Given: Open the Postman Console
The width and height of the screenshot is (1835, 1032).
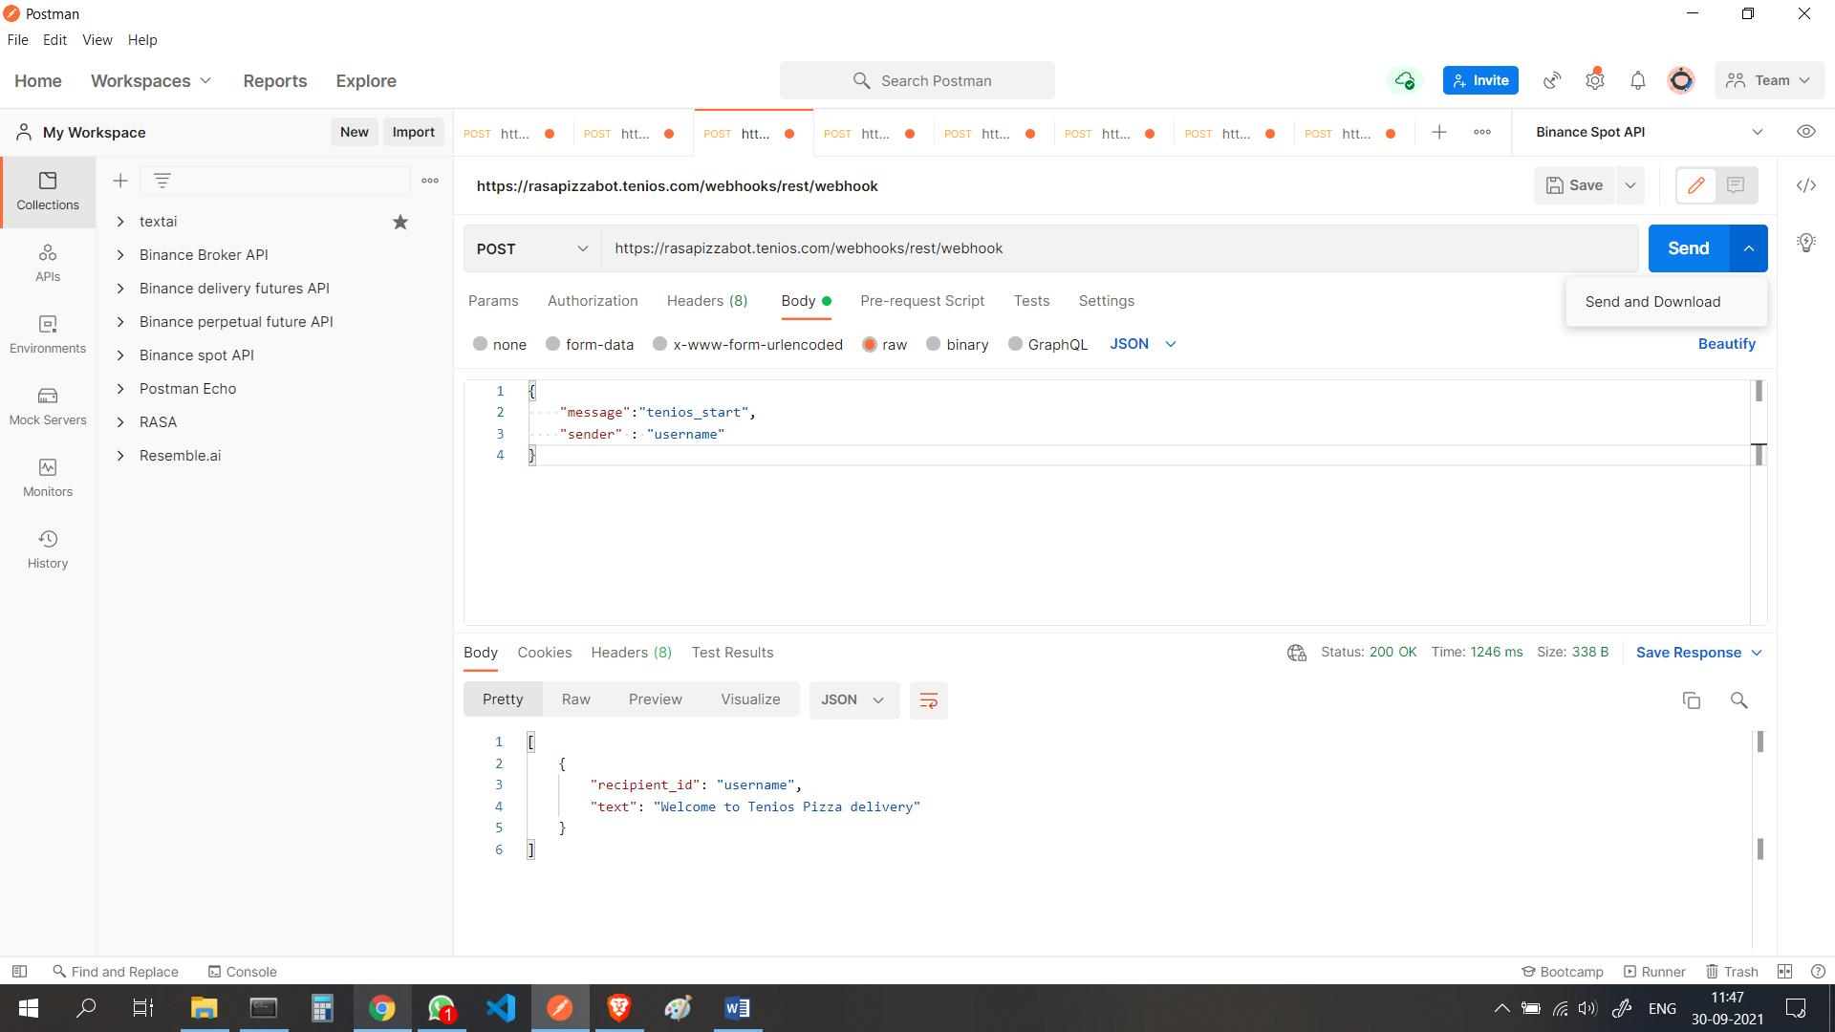Looking at the screenshot, I should tap(242, 971).
